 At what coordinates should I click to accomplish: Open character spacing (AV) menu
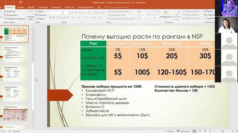click(x=67, y=18)
